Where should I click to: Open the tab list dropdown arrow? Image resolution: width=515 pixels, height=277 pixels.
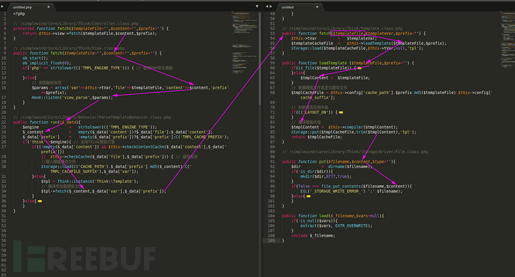click(257, 6)
